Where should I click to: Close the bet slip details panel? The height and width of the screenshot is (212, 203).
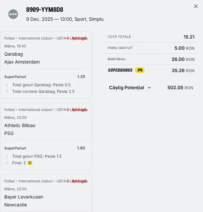(196, 6)
